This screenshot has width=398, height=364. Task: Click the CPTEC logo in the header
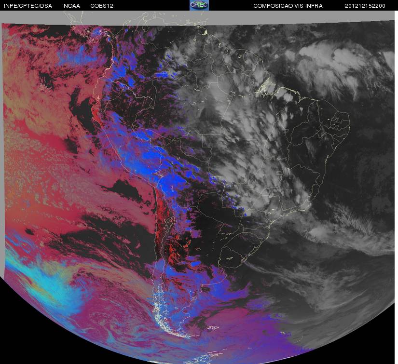pos(199,5)
